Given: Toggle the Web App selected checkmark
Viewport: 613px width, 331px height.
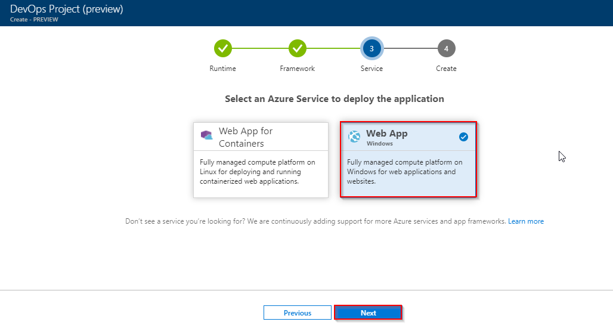Looking at the screenshot, I should pos(464,137).
